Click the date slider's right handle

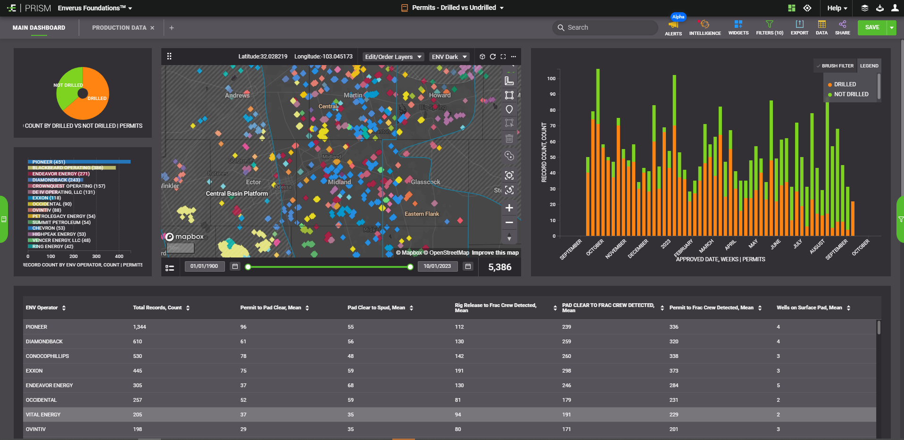coord(410,267)
